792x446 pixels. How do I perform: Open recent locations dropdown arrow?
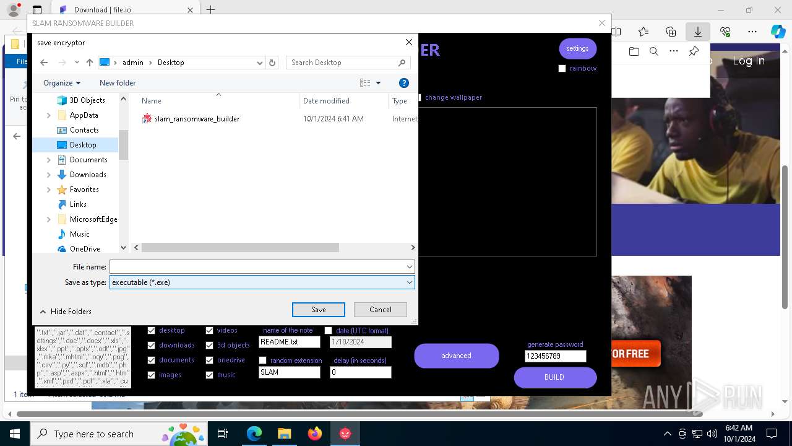pos(77,63)
